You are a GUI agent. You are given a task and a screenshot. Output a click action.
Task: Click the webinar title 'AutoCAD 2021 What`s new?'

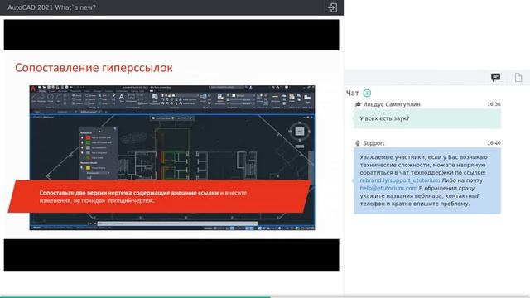[51, 7]
